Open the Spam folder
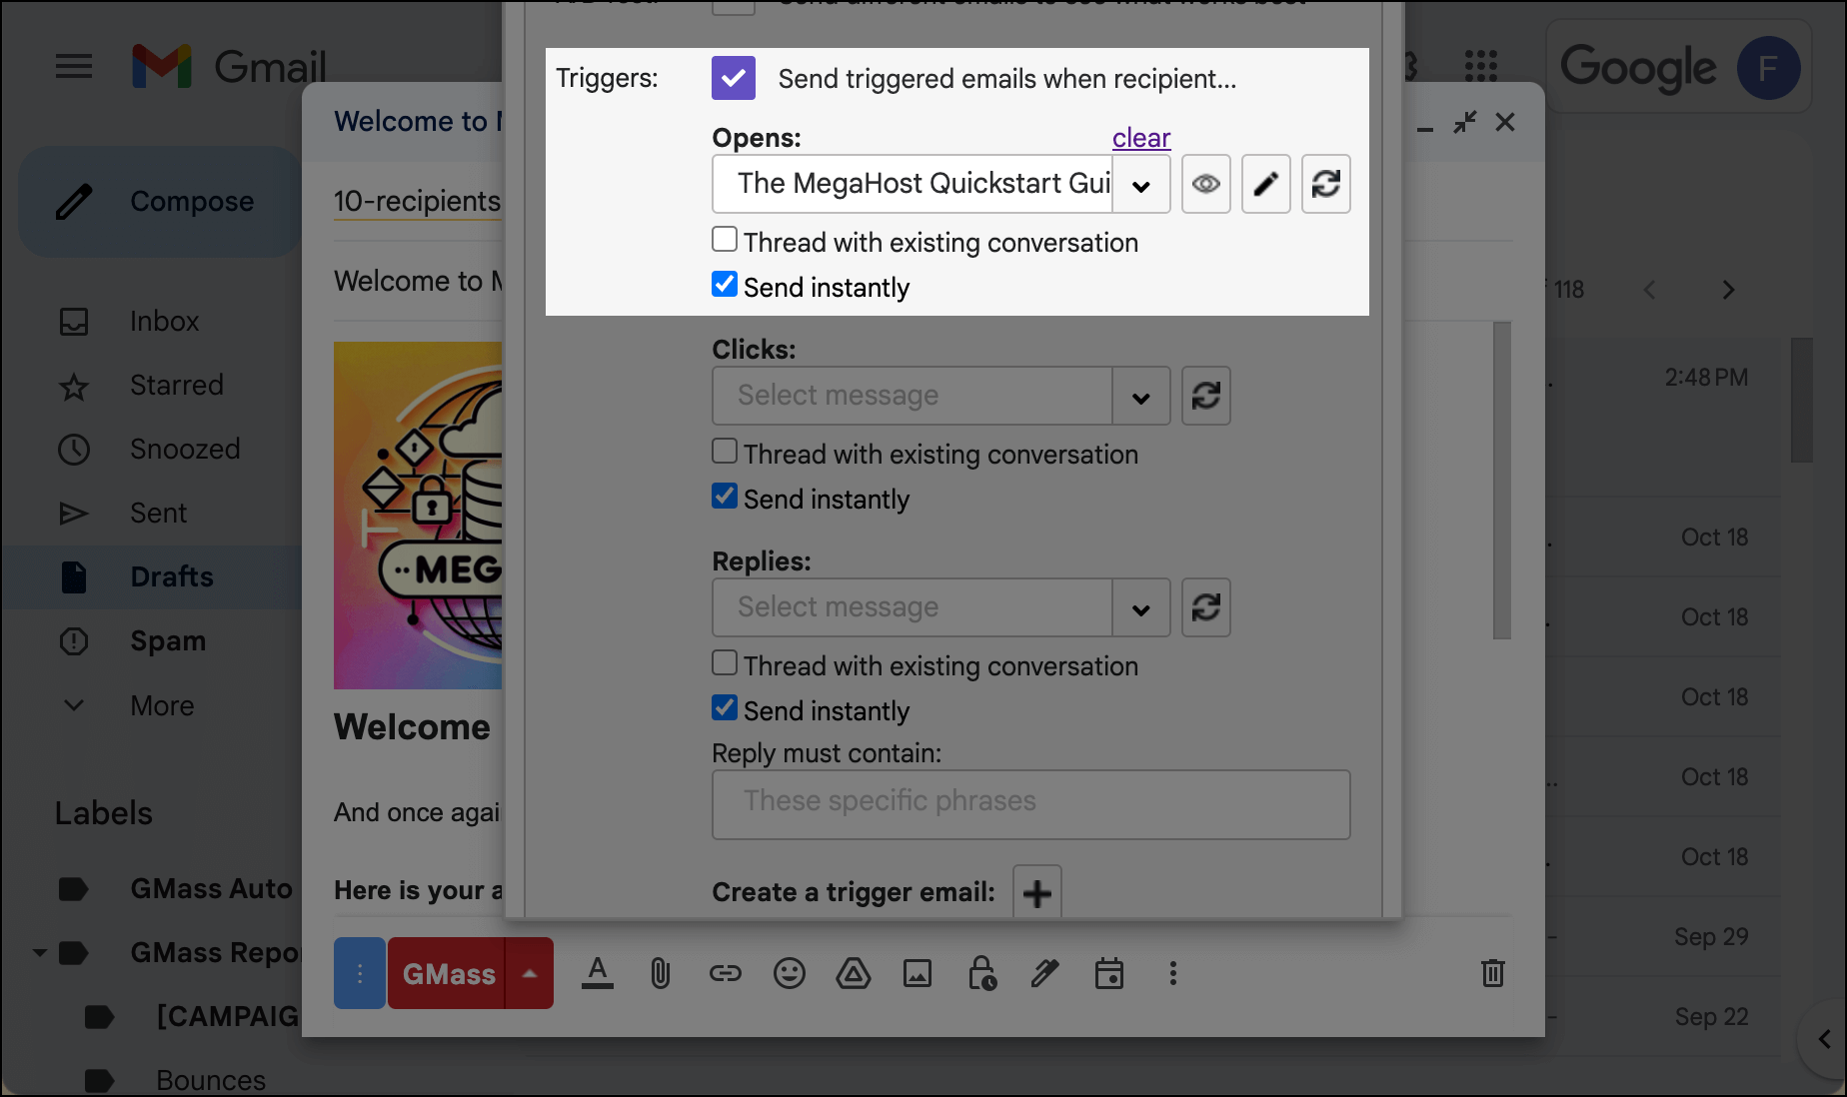 168,641
